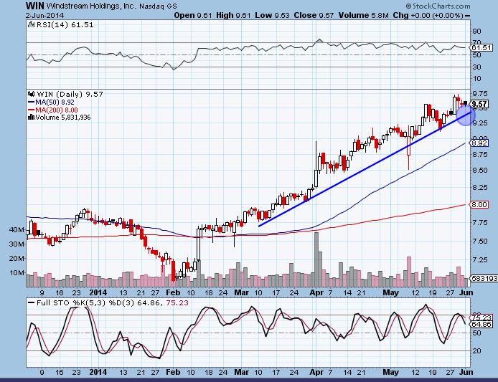The width and height of the screenshot is (498, 382).
Task: Click the 9.75 price axis label
Action: [x=480, y=93]
